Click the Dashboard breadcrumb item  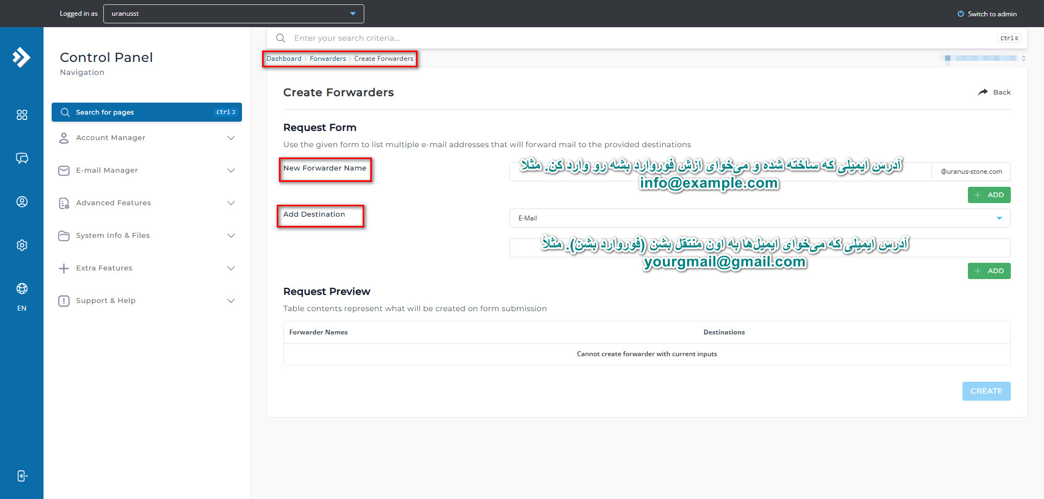coord(283,58)
